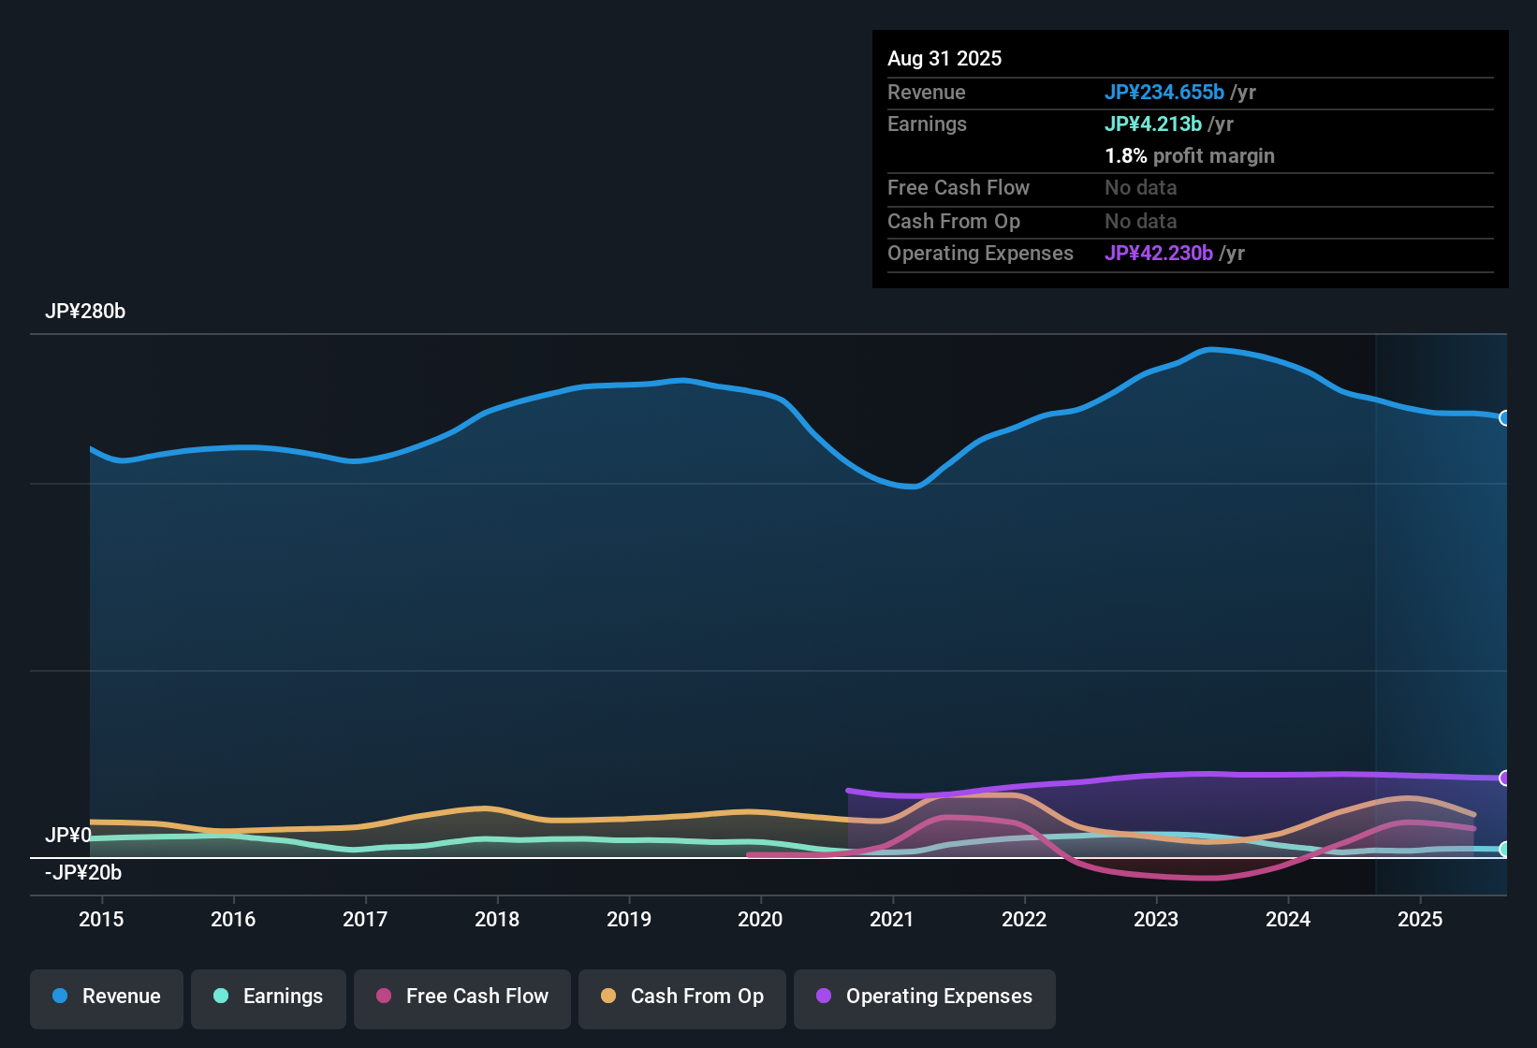Toggle the Earnings series visibility
The image size is (1537, 1048).
(268, 997)
